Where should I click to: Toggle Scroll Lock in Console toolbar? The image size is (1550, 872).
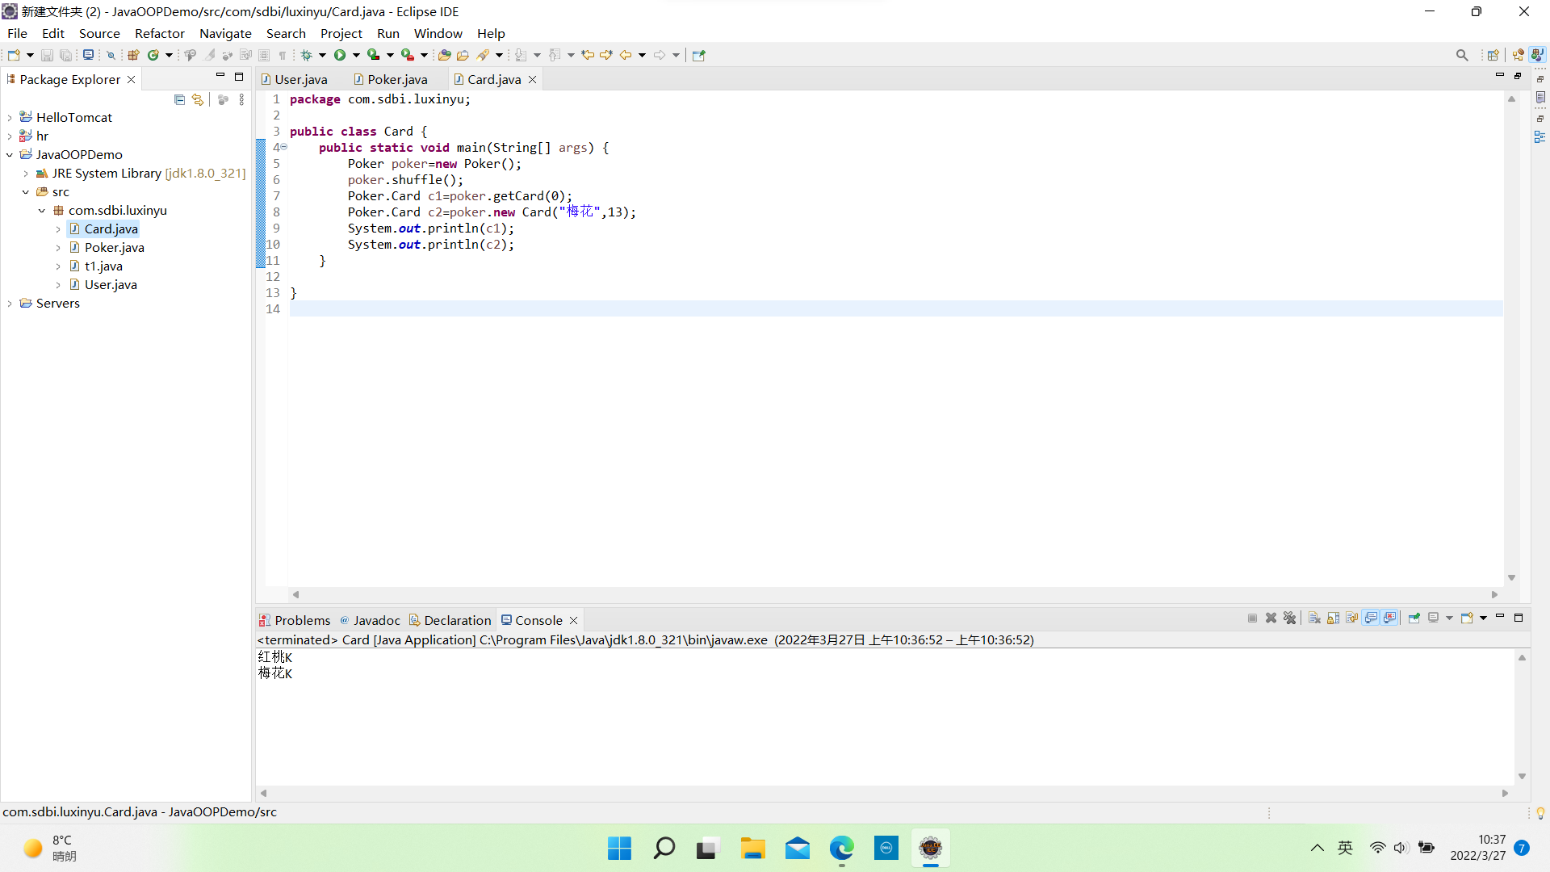pyautogui.click(x=1334, y=618)
